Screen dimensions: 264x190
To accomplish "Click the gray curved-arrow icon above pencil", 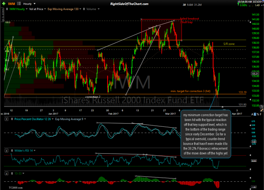I will point(262,107).
